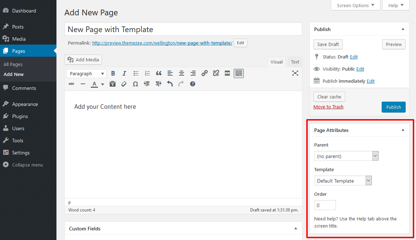Apply bold formatting in the editor
The width and height of the screenshot is (416, 240).
point(113,73)
